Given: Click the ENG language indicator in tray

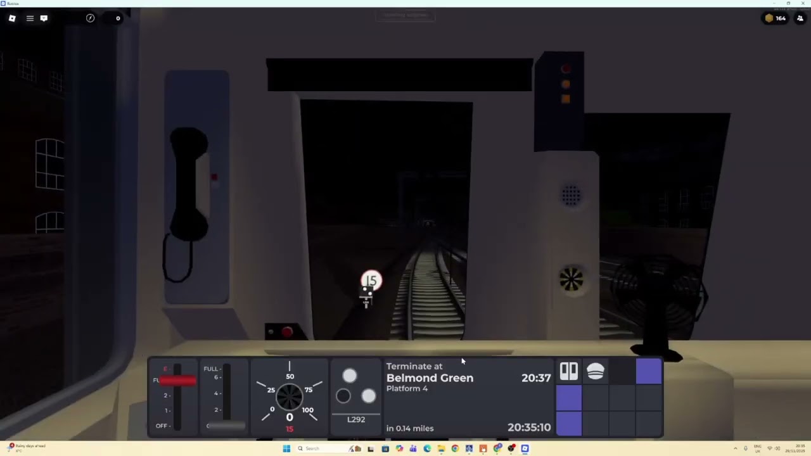Looking at the screenshot, I should coord(757,448).
